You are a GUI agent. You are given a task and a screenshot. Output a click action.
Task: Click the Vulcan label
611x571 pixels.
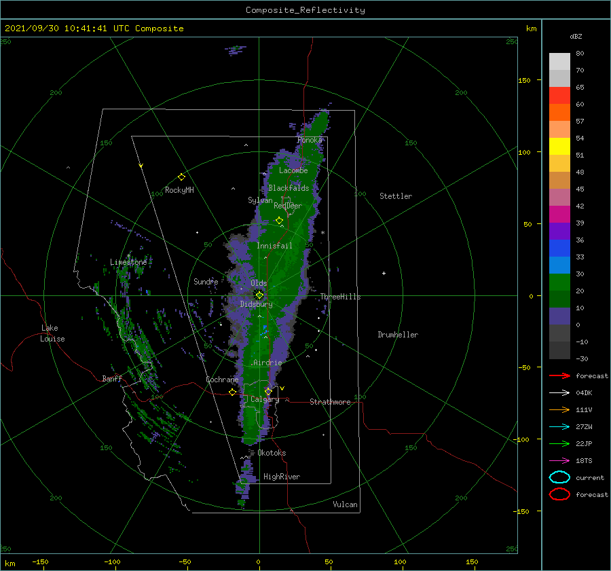346,504
